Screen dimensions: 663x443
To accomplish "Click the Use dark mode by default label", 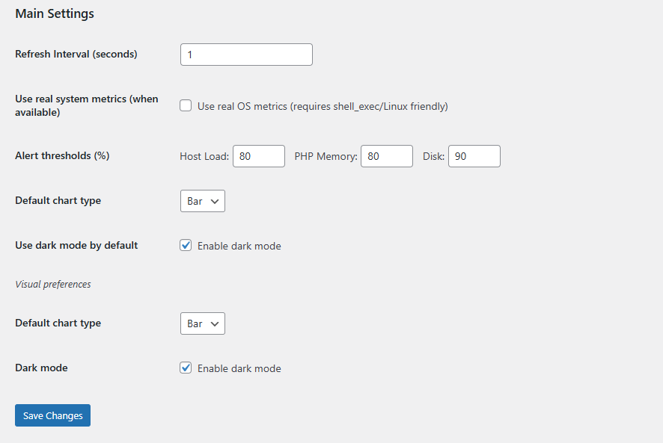I will pyautogui.click(x=76, y=245).
